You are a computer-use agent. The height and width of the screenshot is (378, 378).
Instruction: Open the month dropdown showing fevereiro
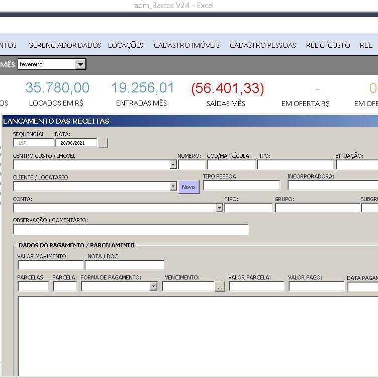point(80,64)
